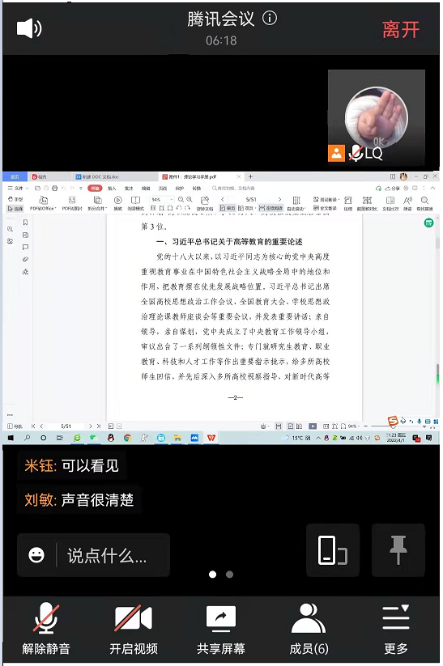Image resolution: width=443 pixels, height=666 pixels.
Task: Toggle the speaker audio icon
Action: click(29, 28)
